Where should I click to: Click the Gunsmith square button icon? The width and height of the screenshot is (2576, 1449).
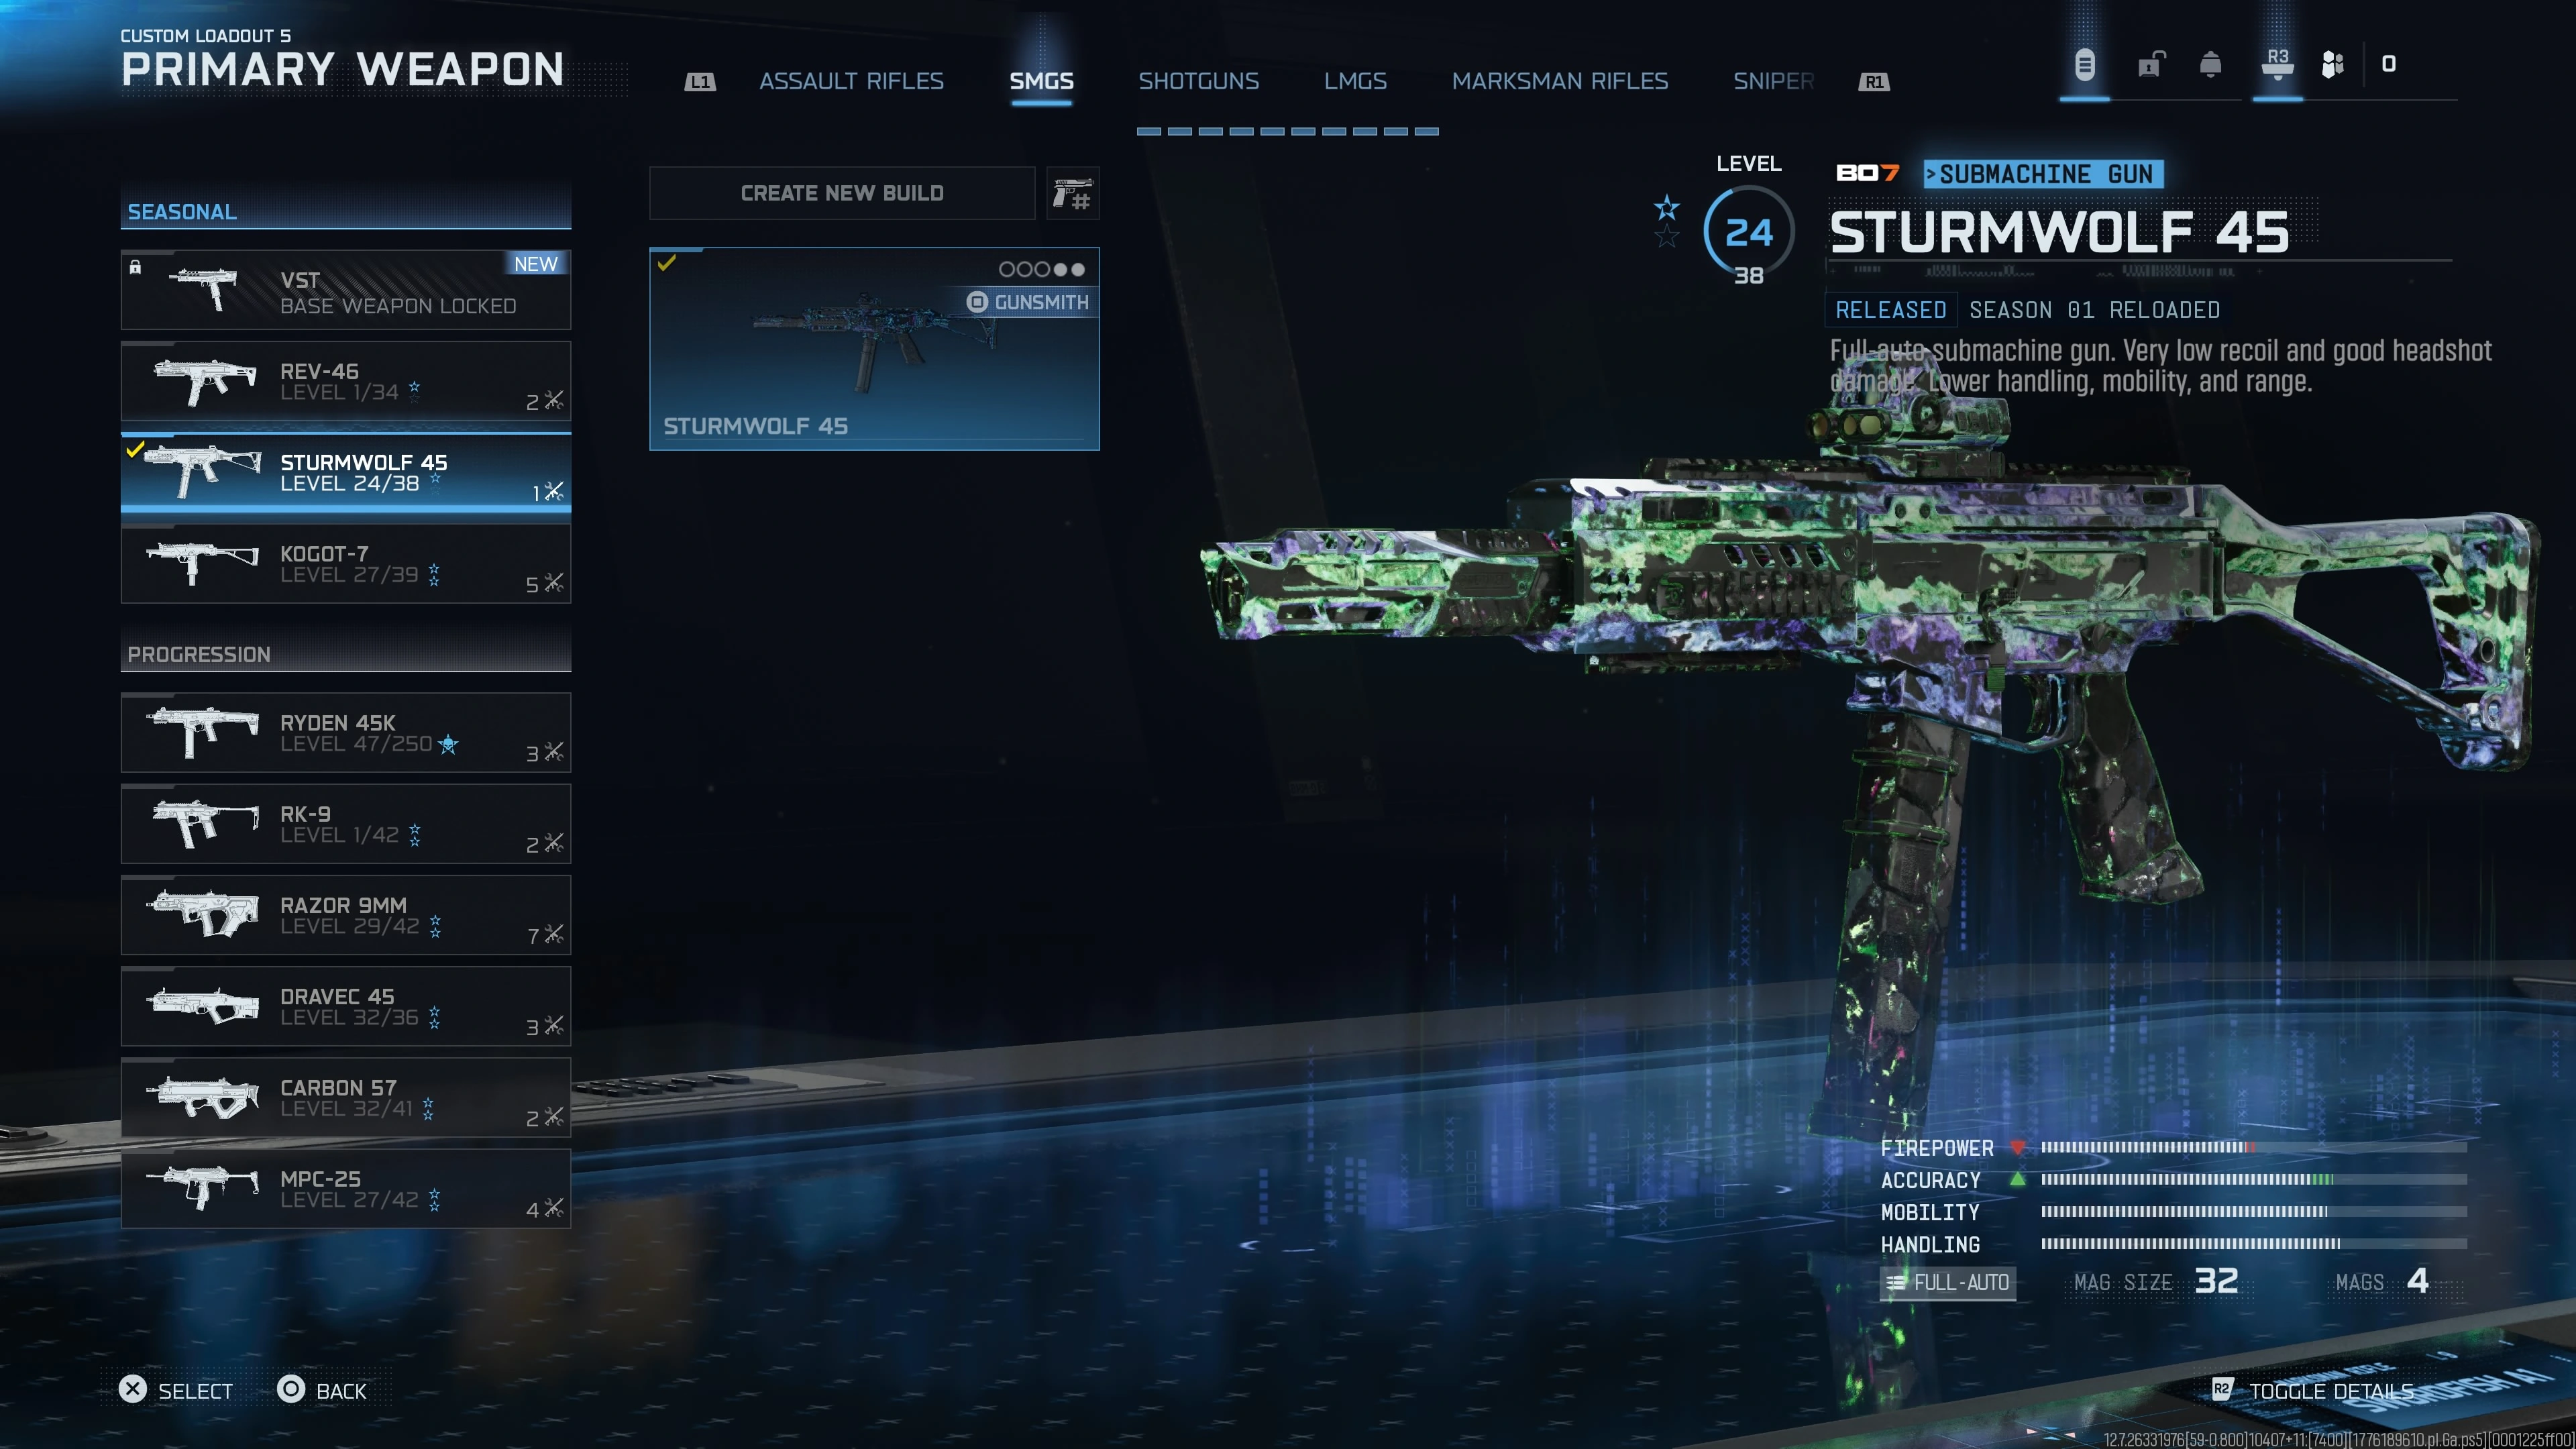[977, 302]
